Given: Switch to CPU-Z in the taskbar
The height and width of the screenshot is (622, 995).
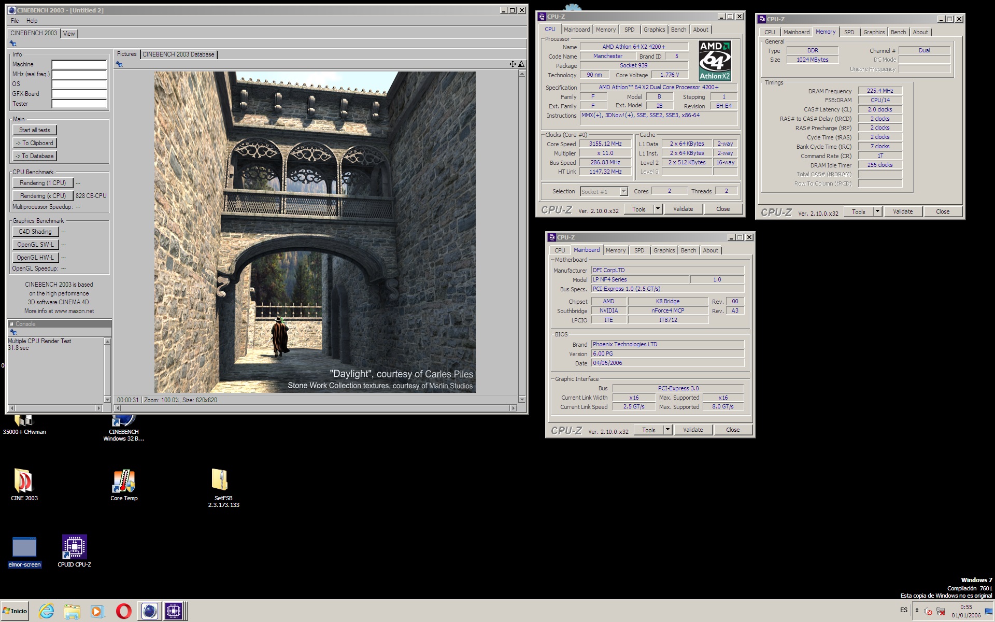Looking at the screenshot, I should coord(174,611).
